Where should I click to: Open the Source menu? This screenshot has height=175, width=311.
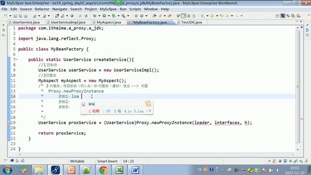[26, 9]
